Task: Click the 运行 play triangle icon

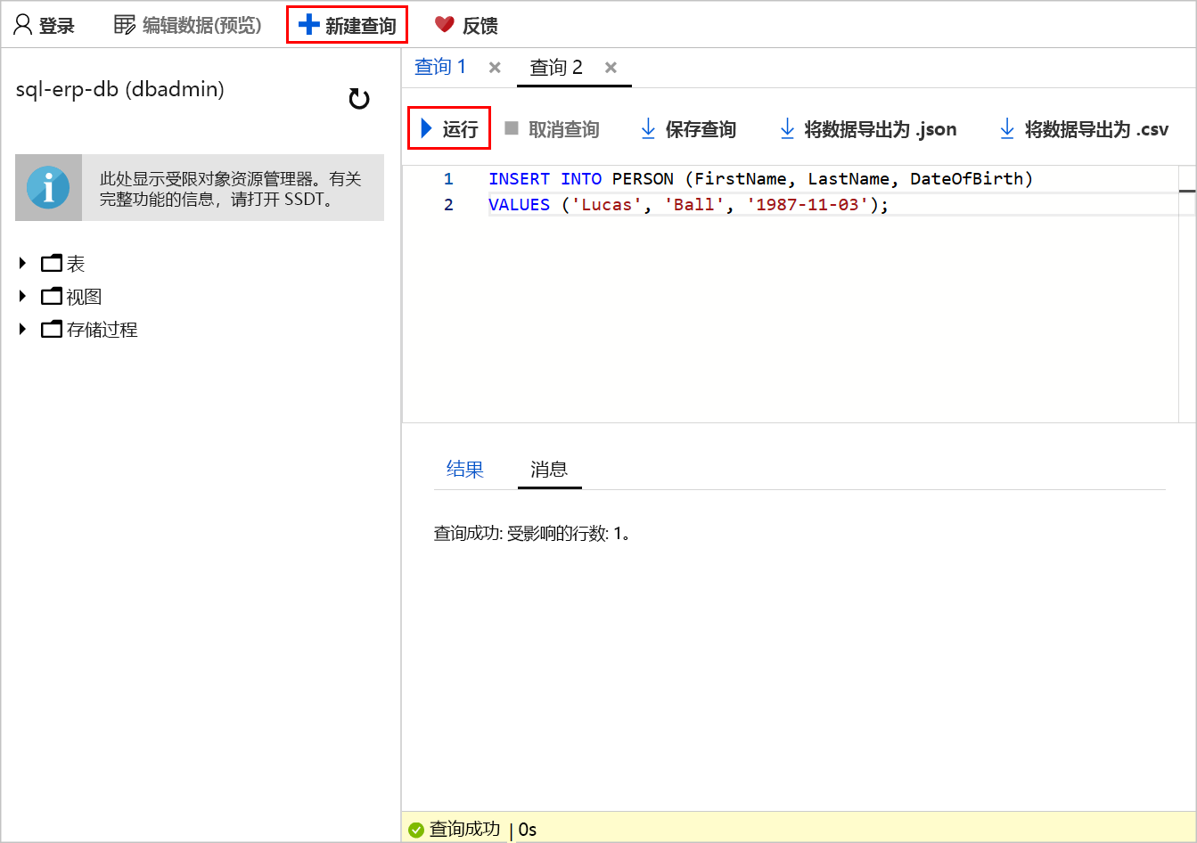Action: [x=426, y=129]
